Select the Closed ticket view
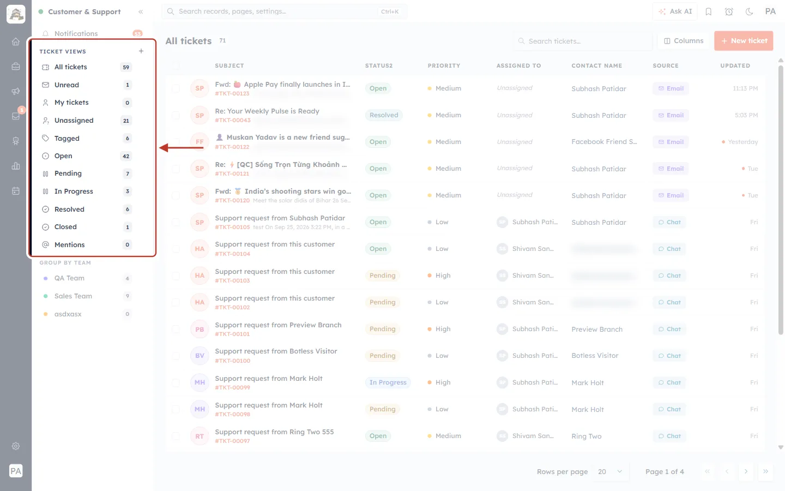The image size is (785, 491). tap(87, 227)
